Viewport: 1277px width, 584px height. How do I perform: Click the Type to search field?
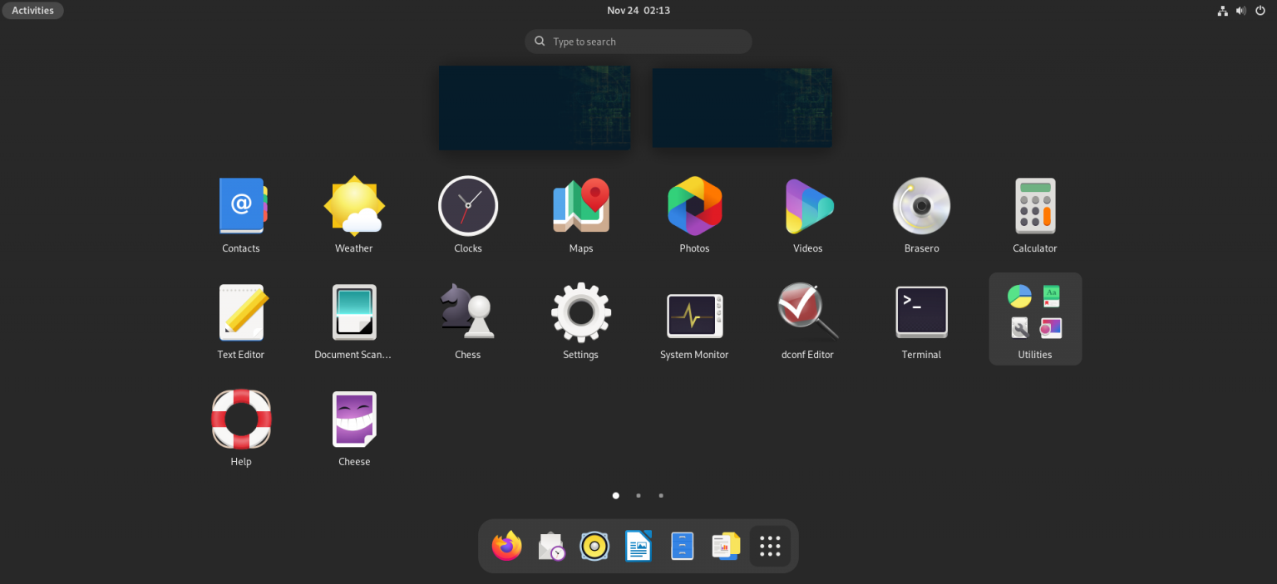(638, 42)
